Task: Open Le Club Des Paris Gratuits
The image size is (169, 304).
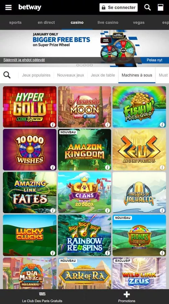Action: click(42, 297)
